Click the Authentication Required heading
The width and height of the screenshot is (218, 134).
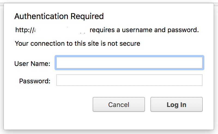click(59, 16)
